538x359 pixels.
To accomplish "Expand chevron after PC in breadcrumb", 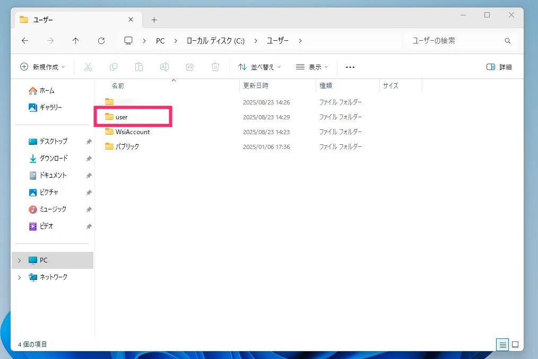I will (176, 41).
